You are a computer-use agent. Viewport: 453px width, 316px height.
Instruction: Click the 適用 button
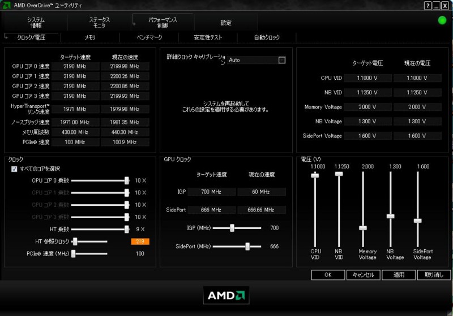click(399, 275)
